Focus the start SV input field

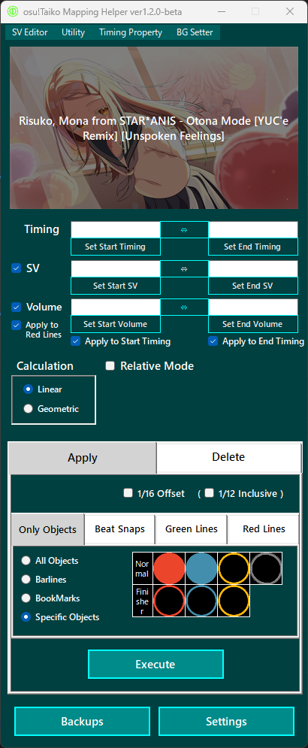[x=116, y=269]
